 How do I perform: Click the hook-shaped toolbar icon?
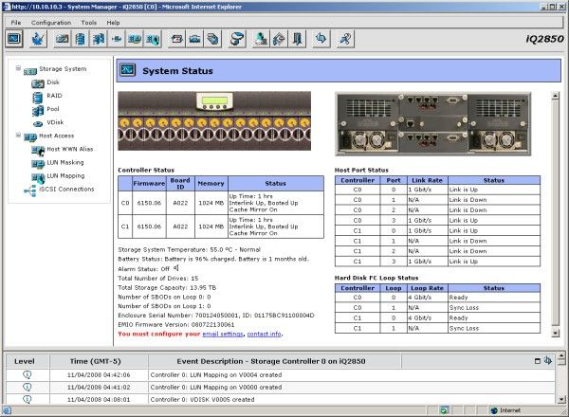tap(237, 39)
